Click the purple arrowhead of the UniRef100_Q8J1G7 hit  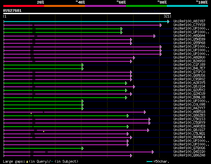point(148,130)
